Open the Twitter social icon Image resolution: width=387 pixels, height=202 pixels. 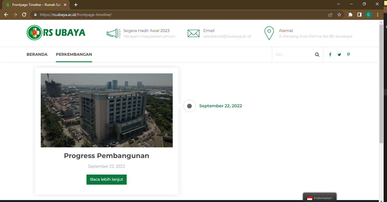pos(339,55)
